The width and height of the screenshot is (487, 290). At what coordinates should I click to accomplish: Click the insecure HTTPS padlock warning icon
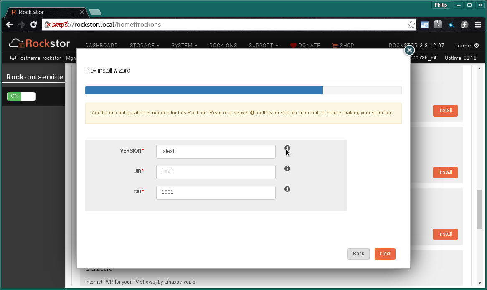(47, 25)
